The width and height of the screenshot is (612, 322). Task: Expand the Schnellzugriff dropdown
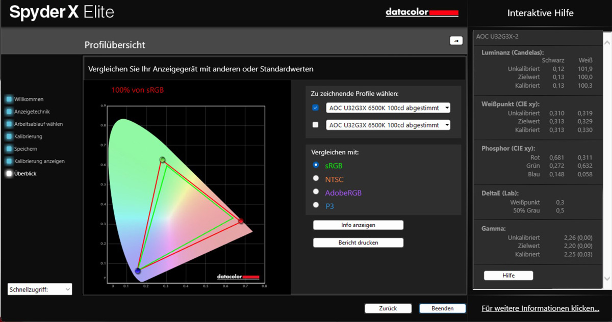[x=40, y=289]
